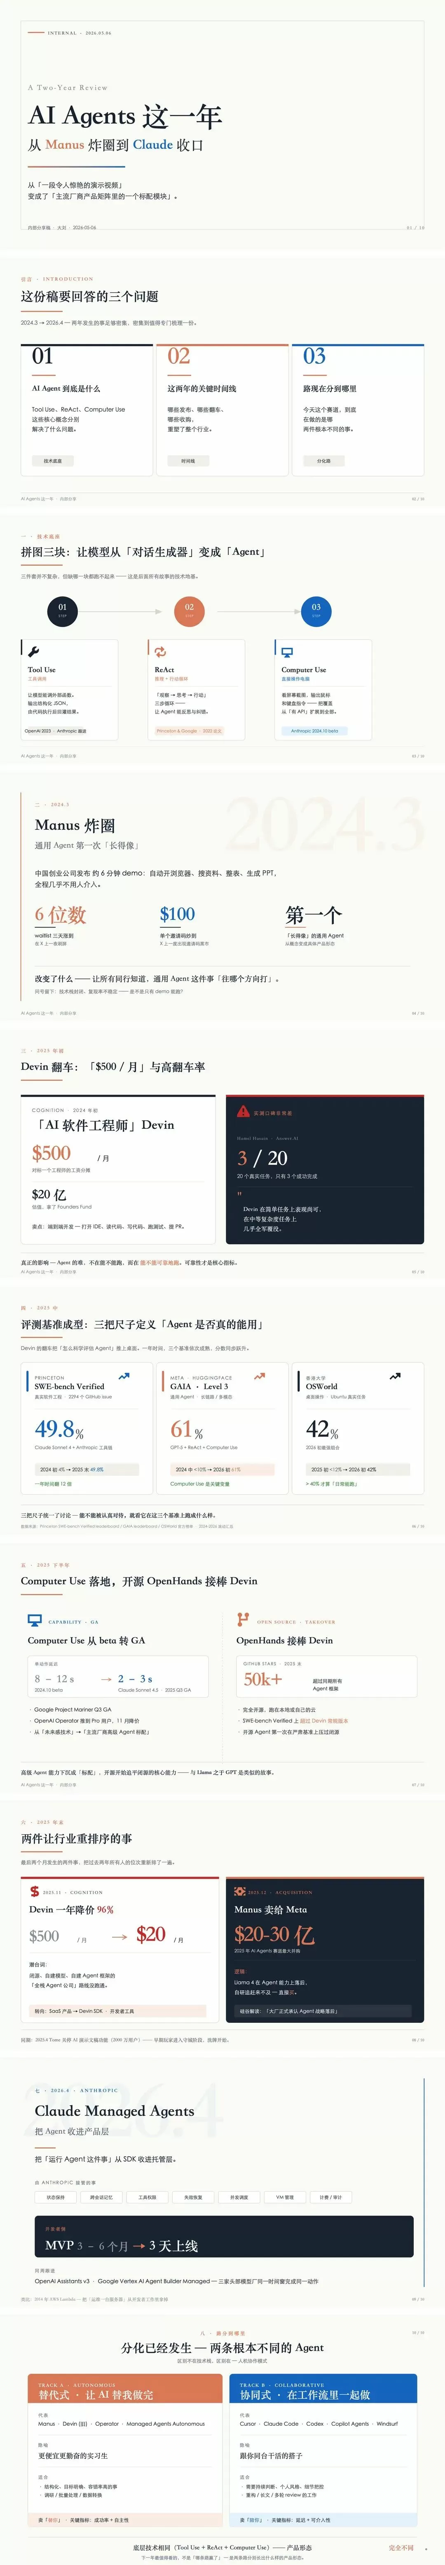Click the 状态保持 pill
445x2565 pixels.
pyautogui.click(x=56, y=2197)
